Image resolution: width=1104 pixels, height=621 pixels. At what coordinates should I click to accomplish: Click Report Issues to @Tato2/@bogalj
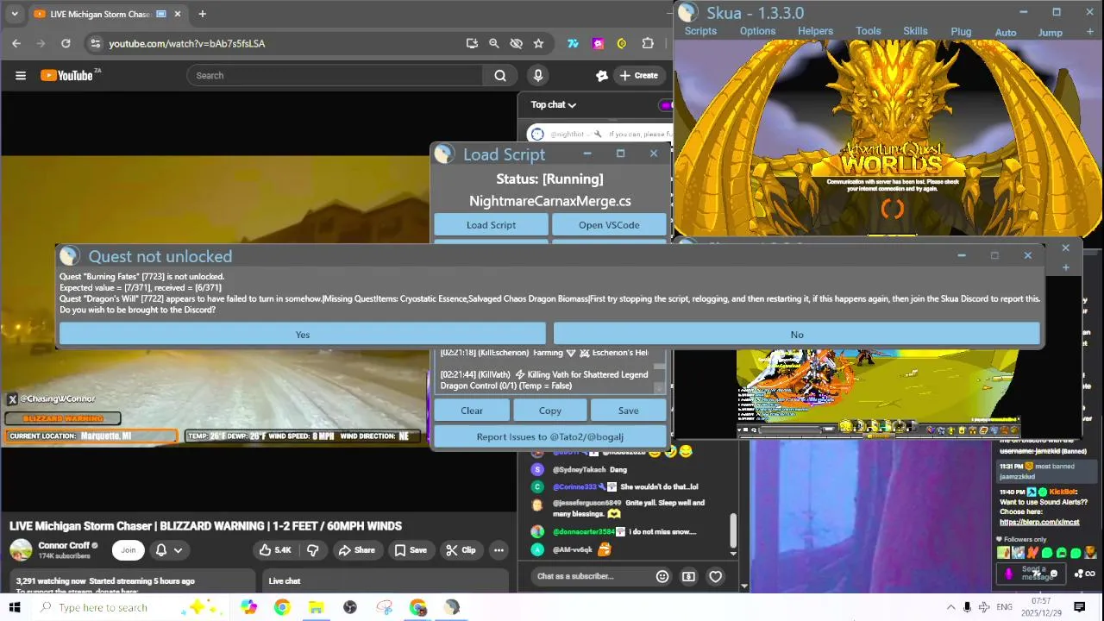549,436
